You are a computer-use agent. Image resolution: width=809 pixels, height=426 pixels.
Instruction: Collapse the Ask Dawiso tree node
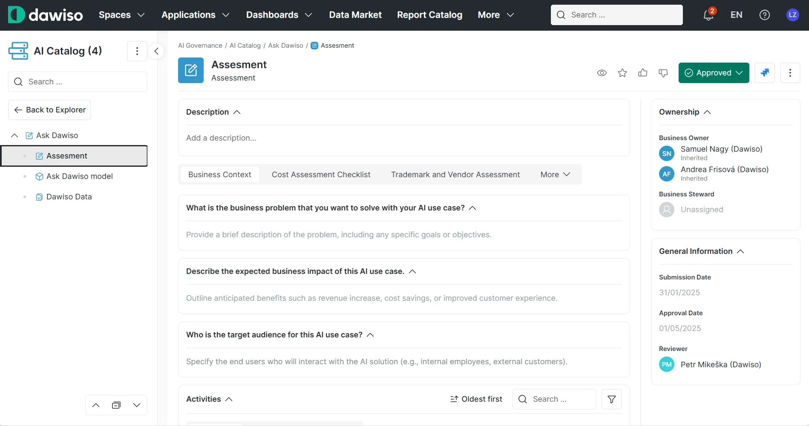pyautogui.click(x=14, y=135)
